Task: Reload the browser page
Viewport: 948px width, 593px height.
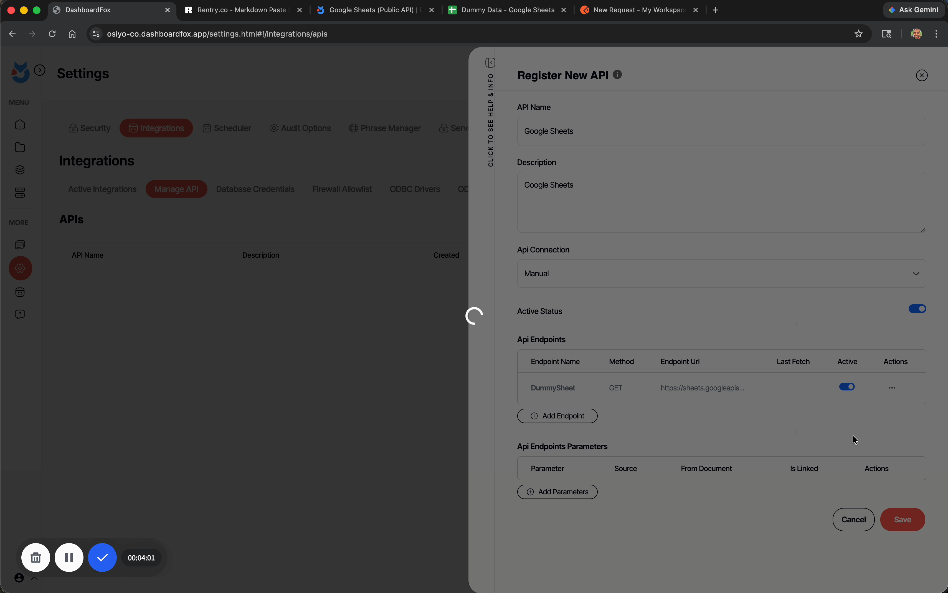Action: pos(52,34)
